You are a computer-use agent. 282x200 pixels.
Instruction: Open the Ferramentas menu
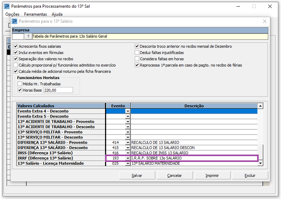click(35, 14)
